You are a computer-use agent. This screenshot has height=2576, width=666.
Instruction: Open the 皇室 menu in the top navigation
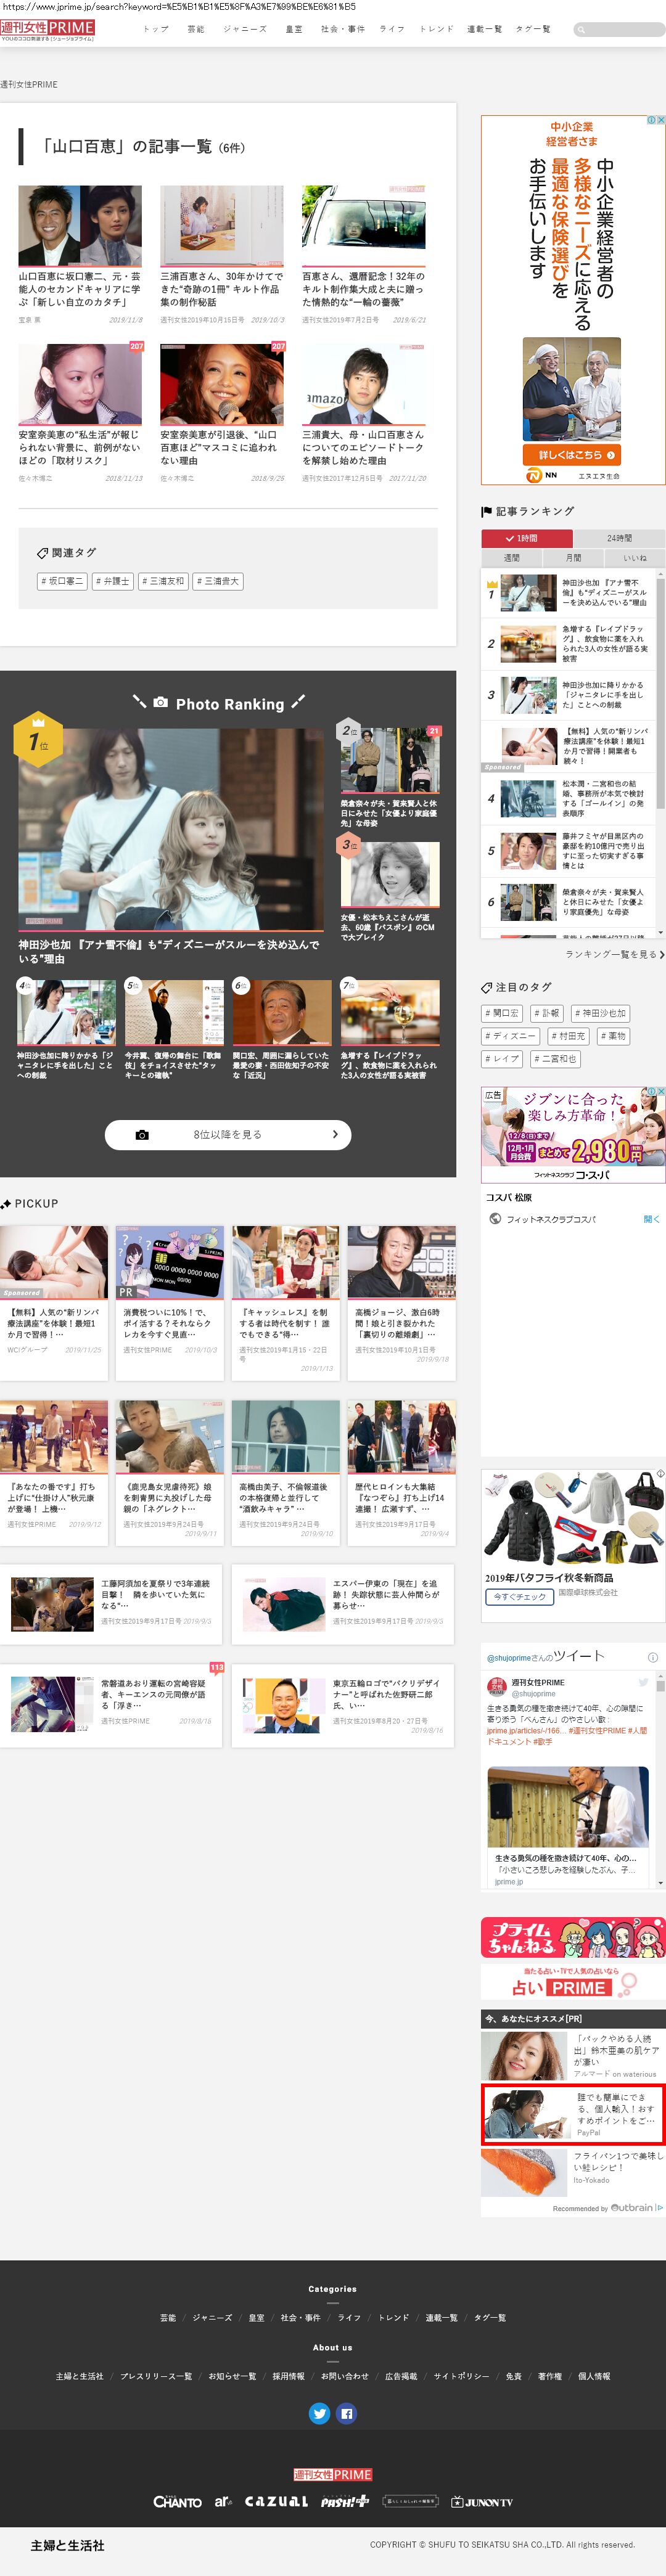[x=294, y=29]
